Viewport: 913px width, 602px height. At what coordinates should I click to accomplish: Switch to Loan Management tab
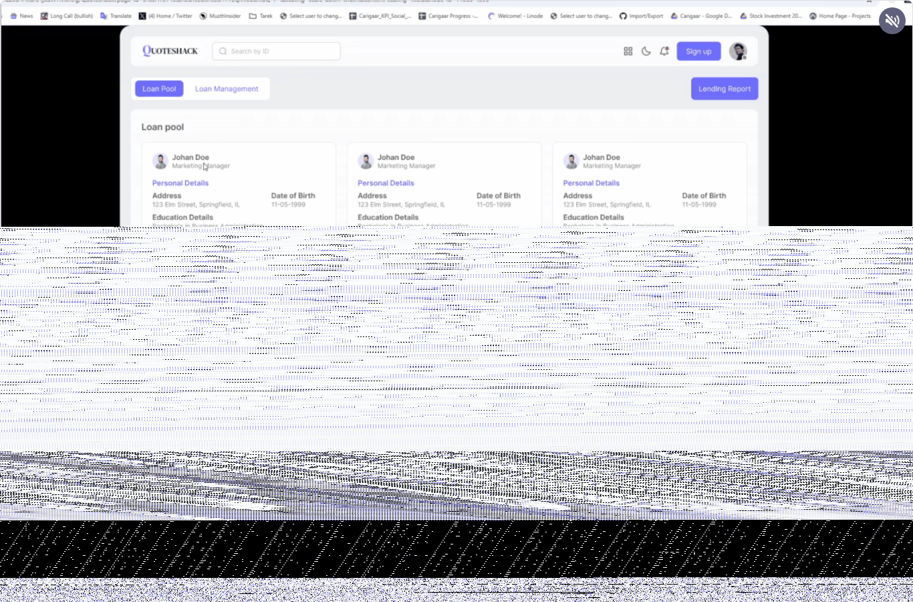coord(227,89)
